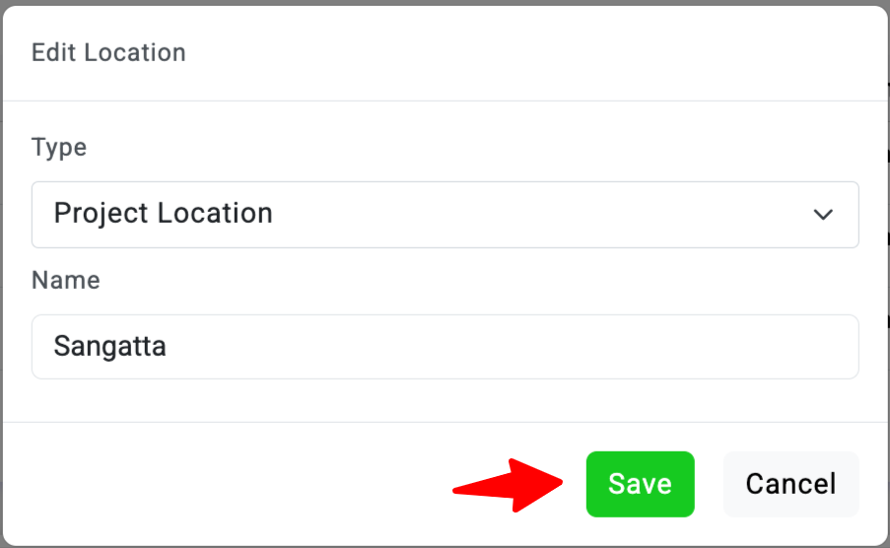
Task: Click empty area right of Sangatta
Action: pos(542,347)
